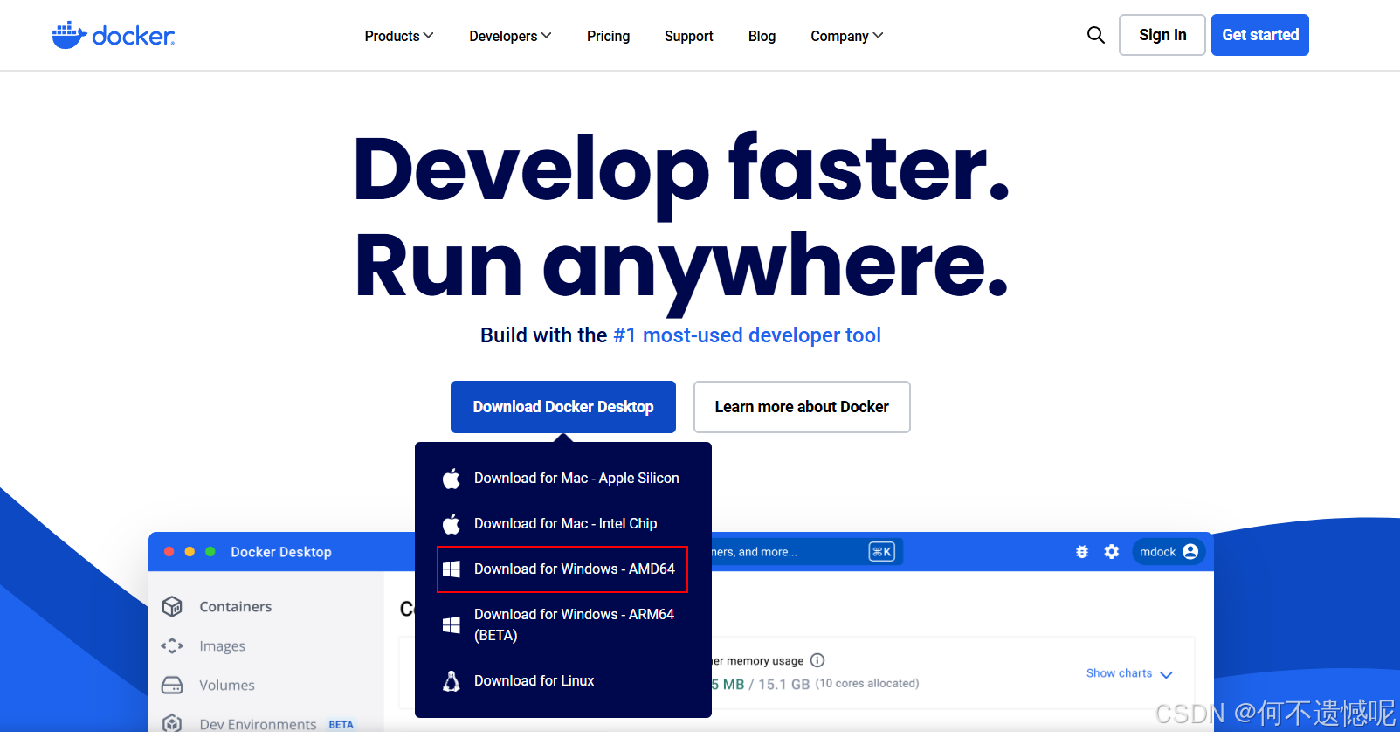The width and height of the screenshot is (1400, 738).
Task: Click the bug troubleshoot icon in Docker Desktop
Action: [1082, 552]
